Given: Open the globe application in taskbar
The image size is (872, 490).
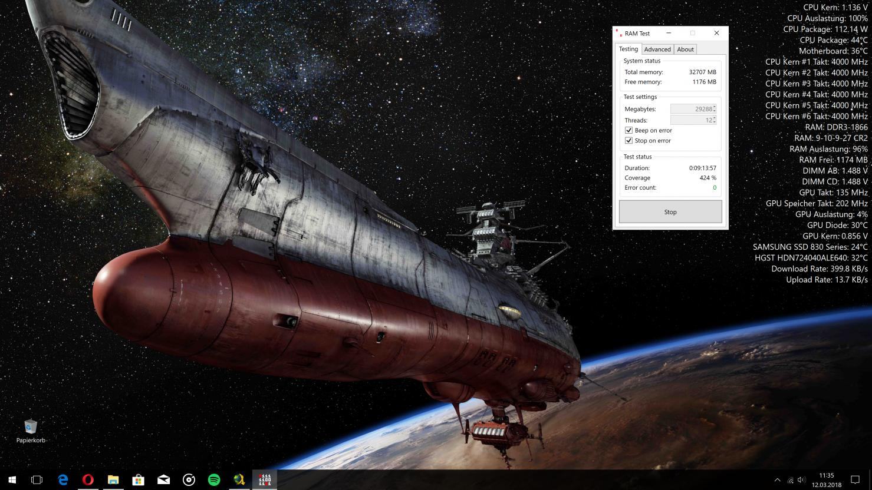Looking at the screenshot, I should click(239, 479).
